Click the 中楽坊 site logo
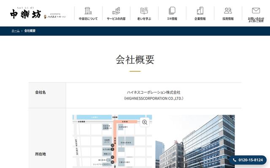 click(x=26, y=13)
